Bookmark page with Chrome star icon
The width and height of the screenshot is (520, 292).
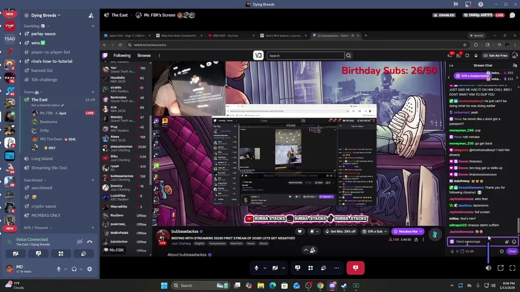coord(465,45)
